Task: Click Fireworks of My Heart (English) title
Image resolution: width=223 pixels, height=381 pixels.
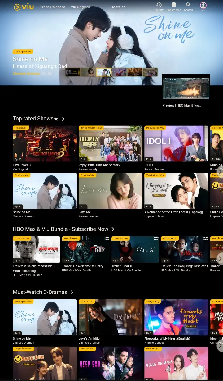Action: click(x=167, y=338)
